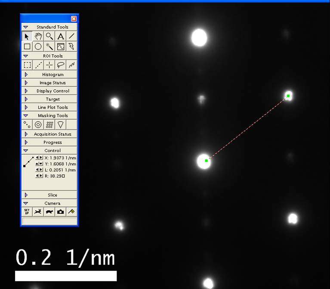Expand the Acquisition Status section
Screen dimensions: 330x289
26,134
